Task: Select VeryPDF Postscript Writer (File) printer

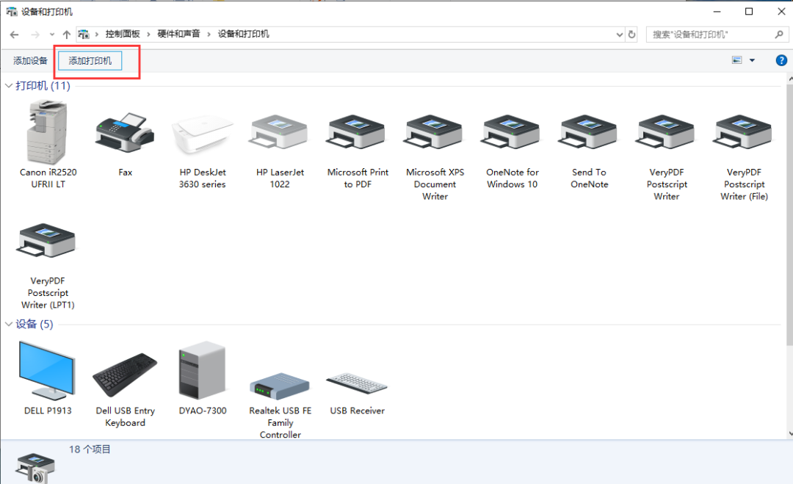Action: [744, 132]
